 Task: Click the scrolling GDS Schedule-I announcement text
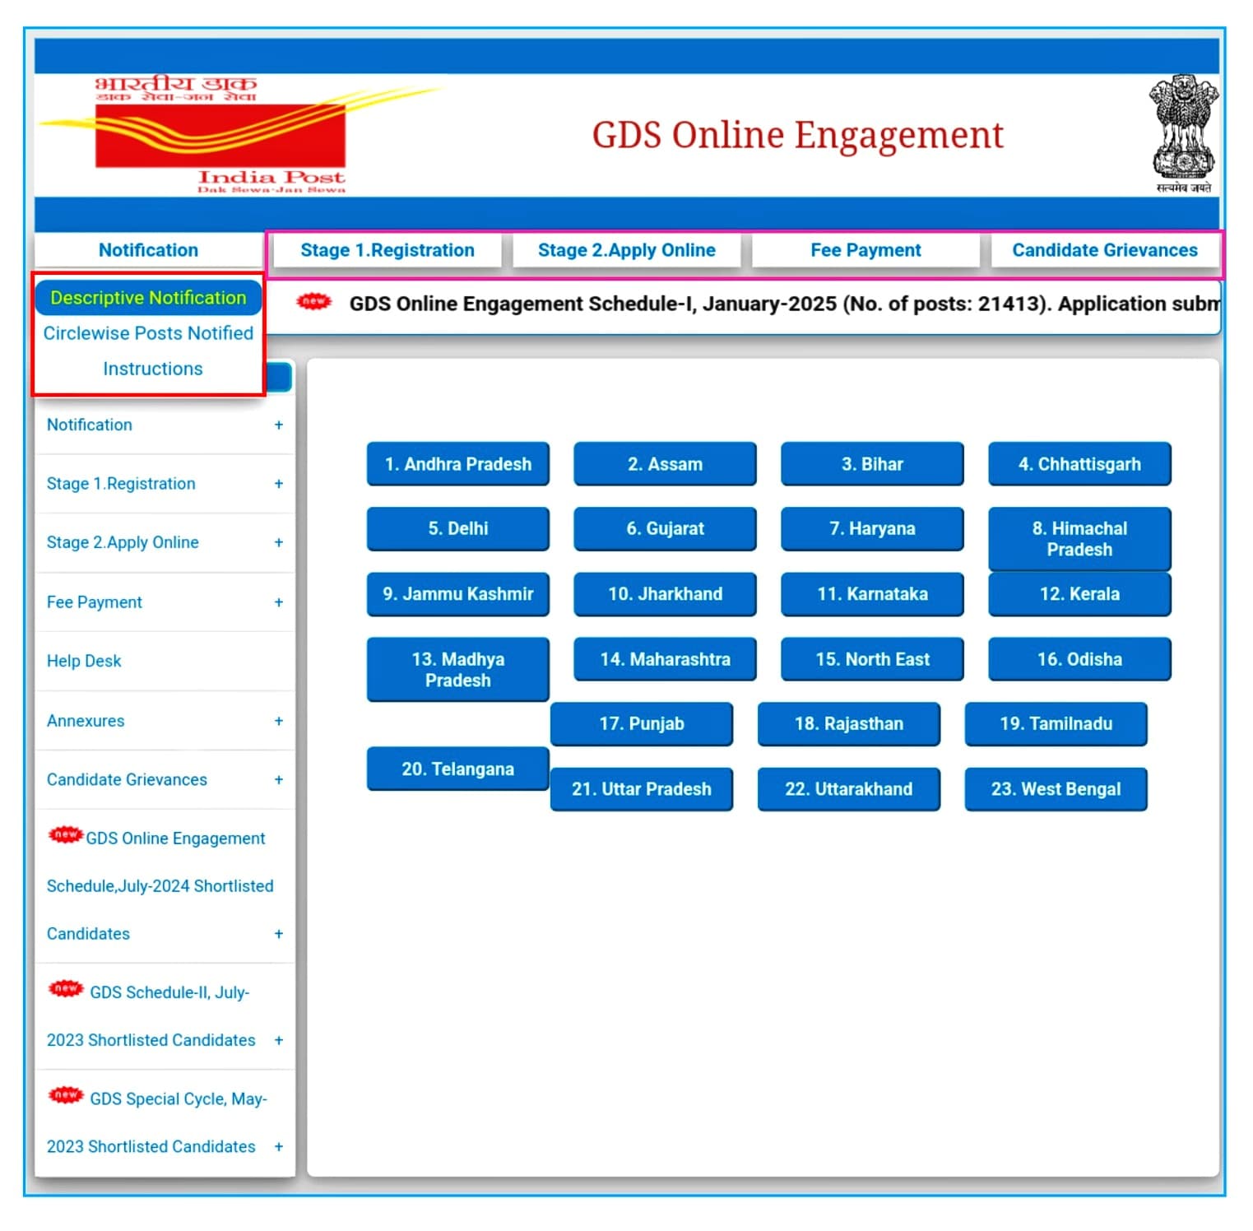pyautogui.click(x=784, y=304)
